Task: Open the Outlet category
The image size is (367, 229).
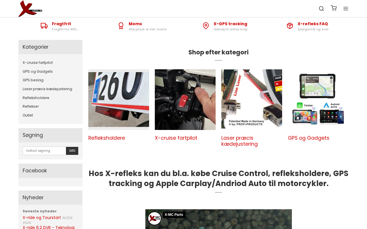Action: tap(28, 115)
